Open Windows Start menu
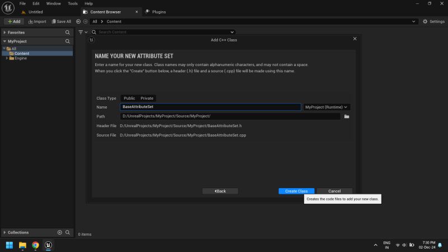The height and width of the screenshot is (252, 448). pos(10,245)
